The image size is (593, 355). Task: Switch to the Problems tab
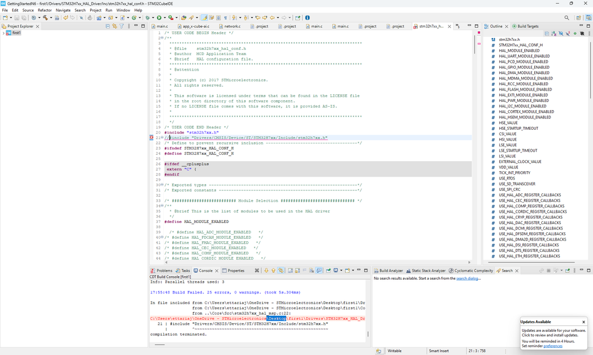coord(164,270)
